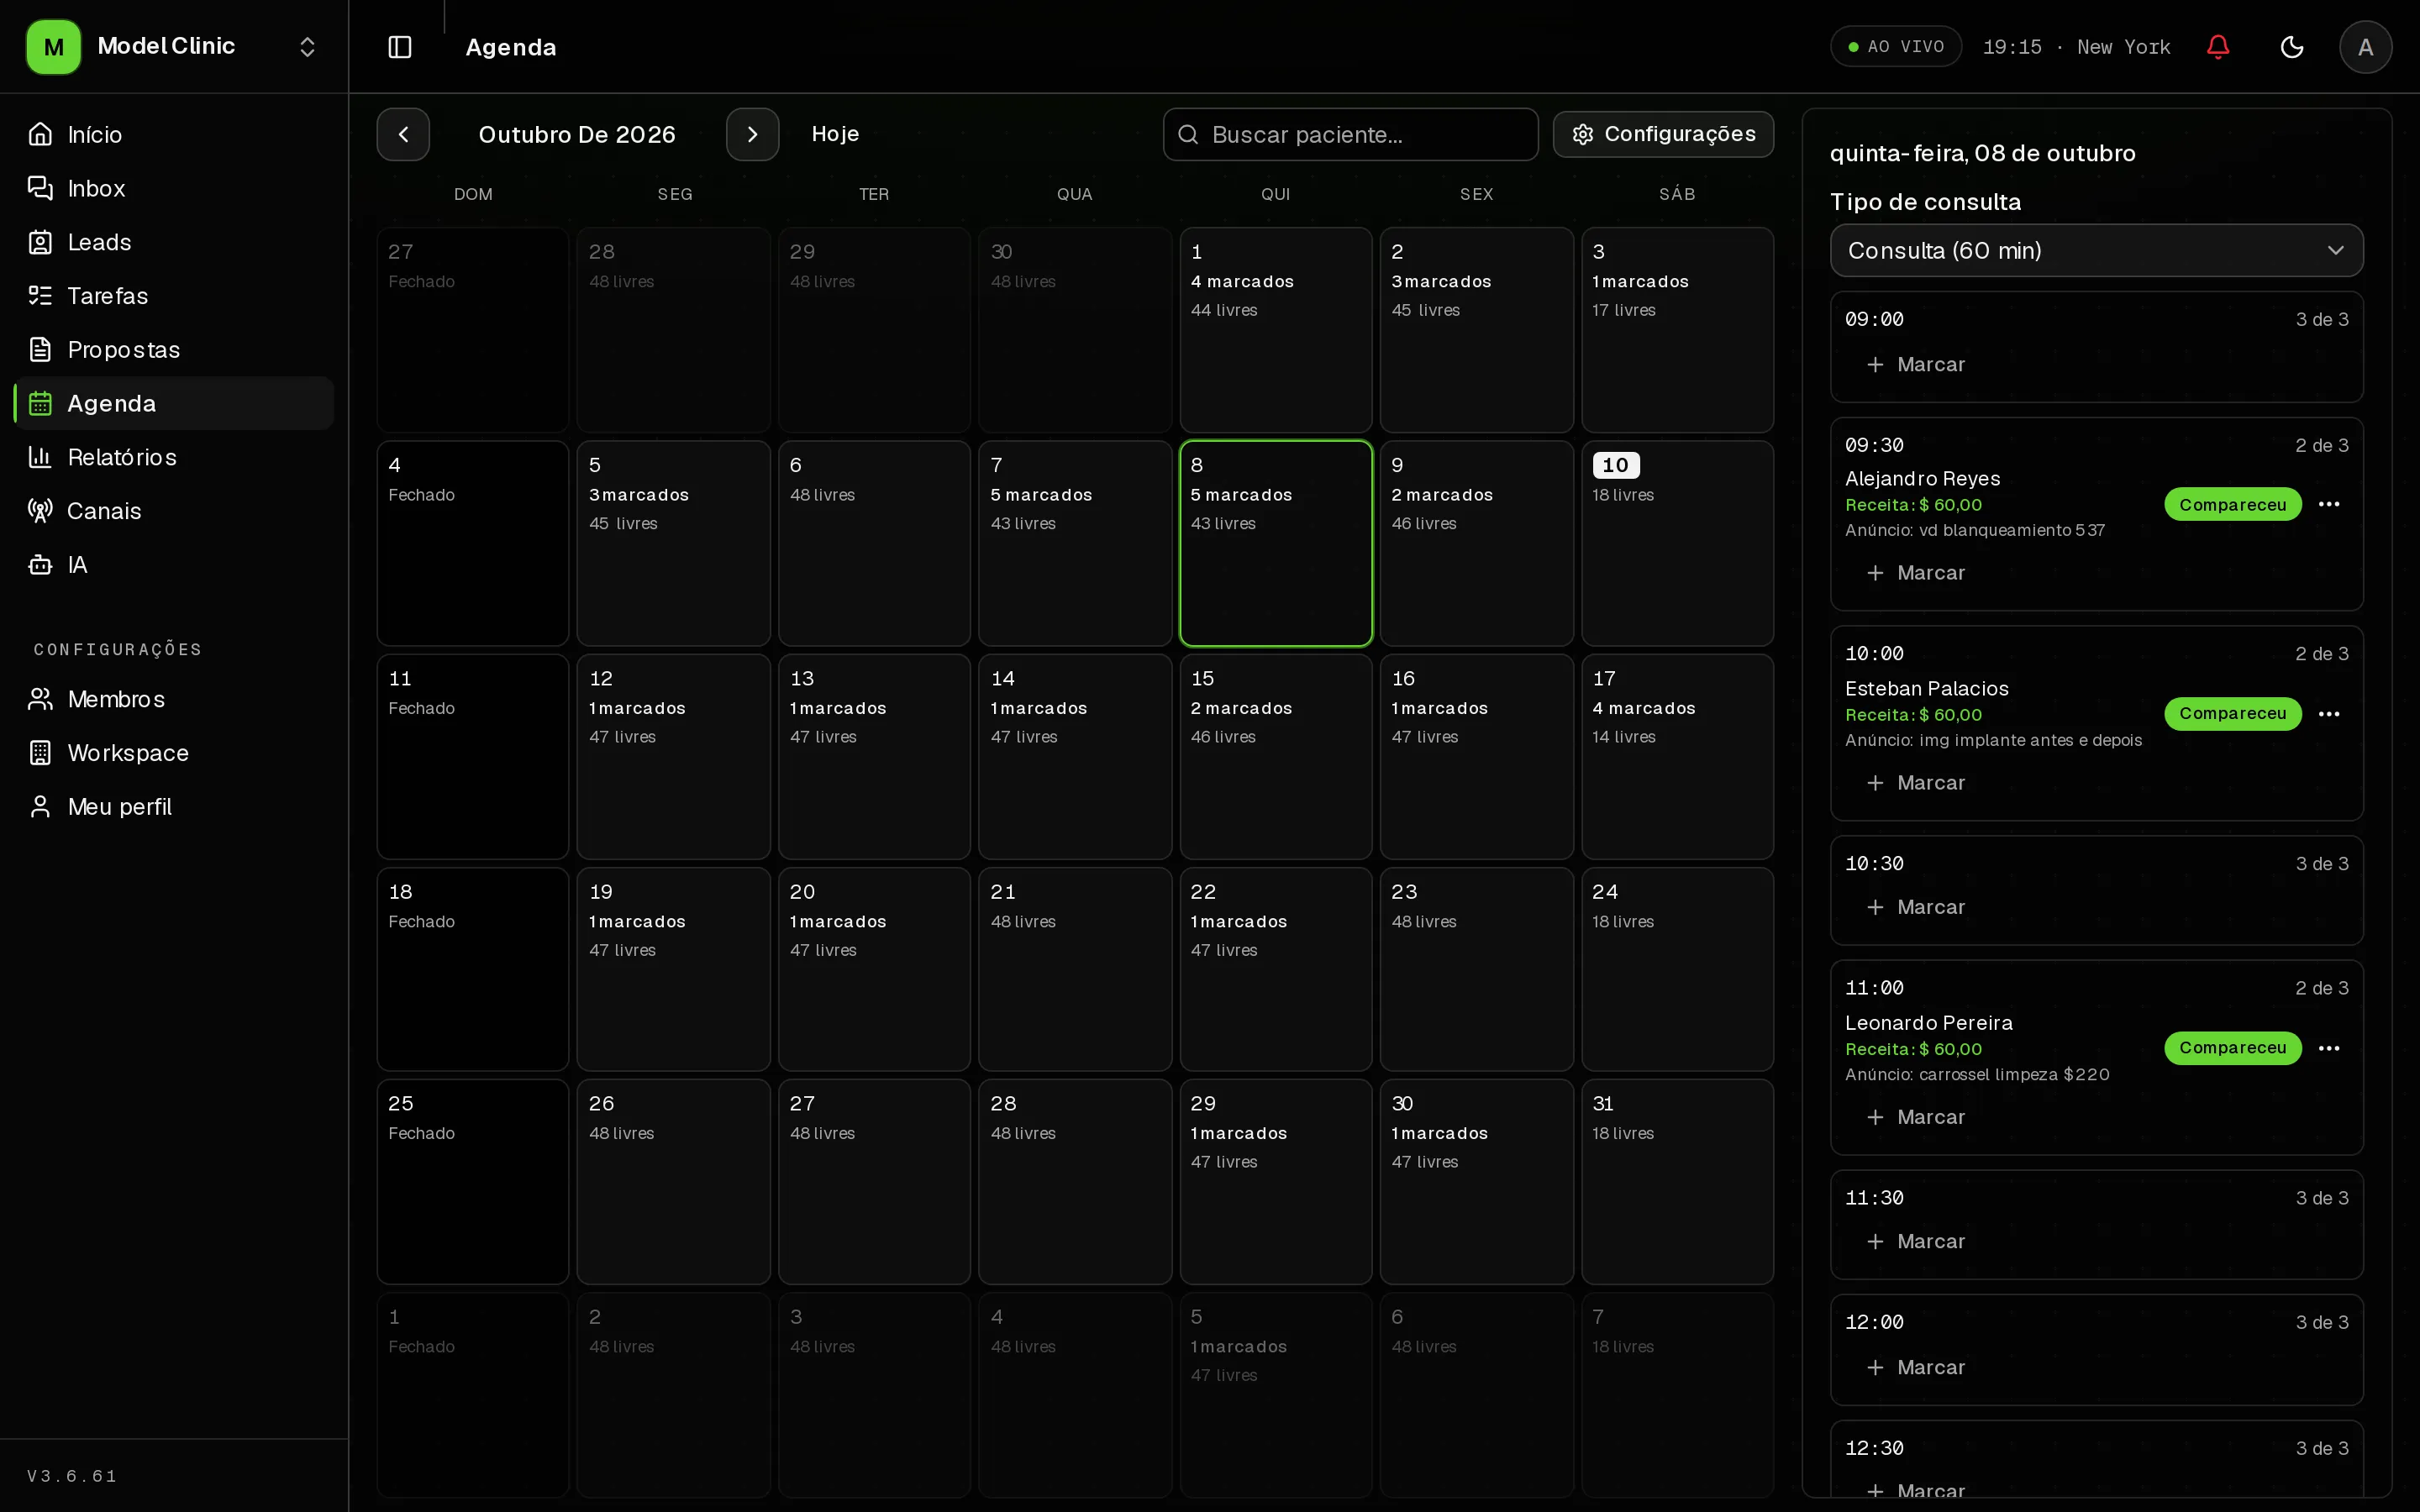Screen dimensions: 2420x1512
Task: Select October 17 calendar day
Action: 1677,756
